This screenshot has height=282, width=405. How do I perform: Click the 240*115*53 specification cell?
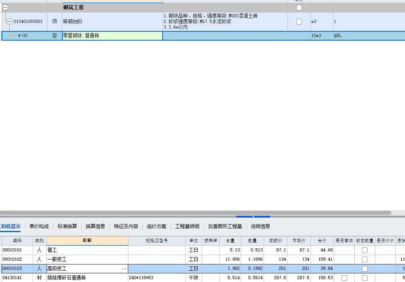click(157, 278)
